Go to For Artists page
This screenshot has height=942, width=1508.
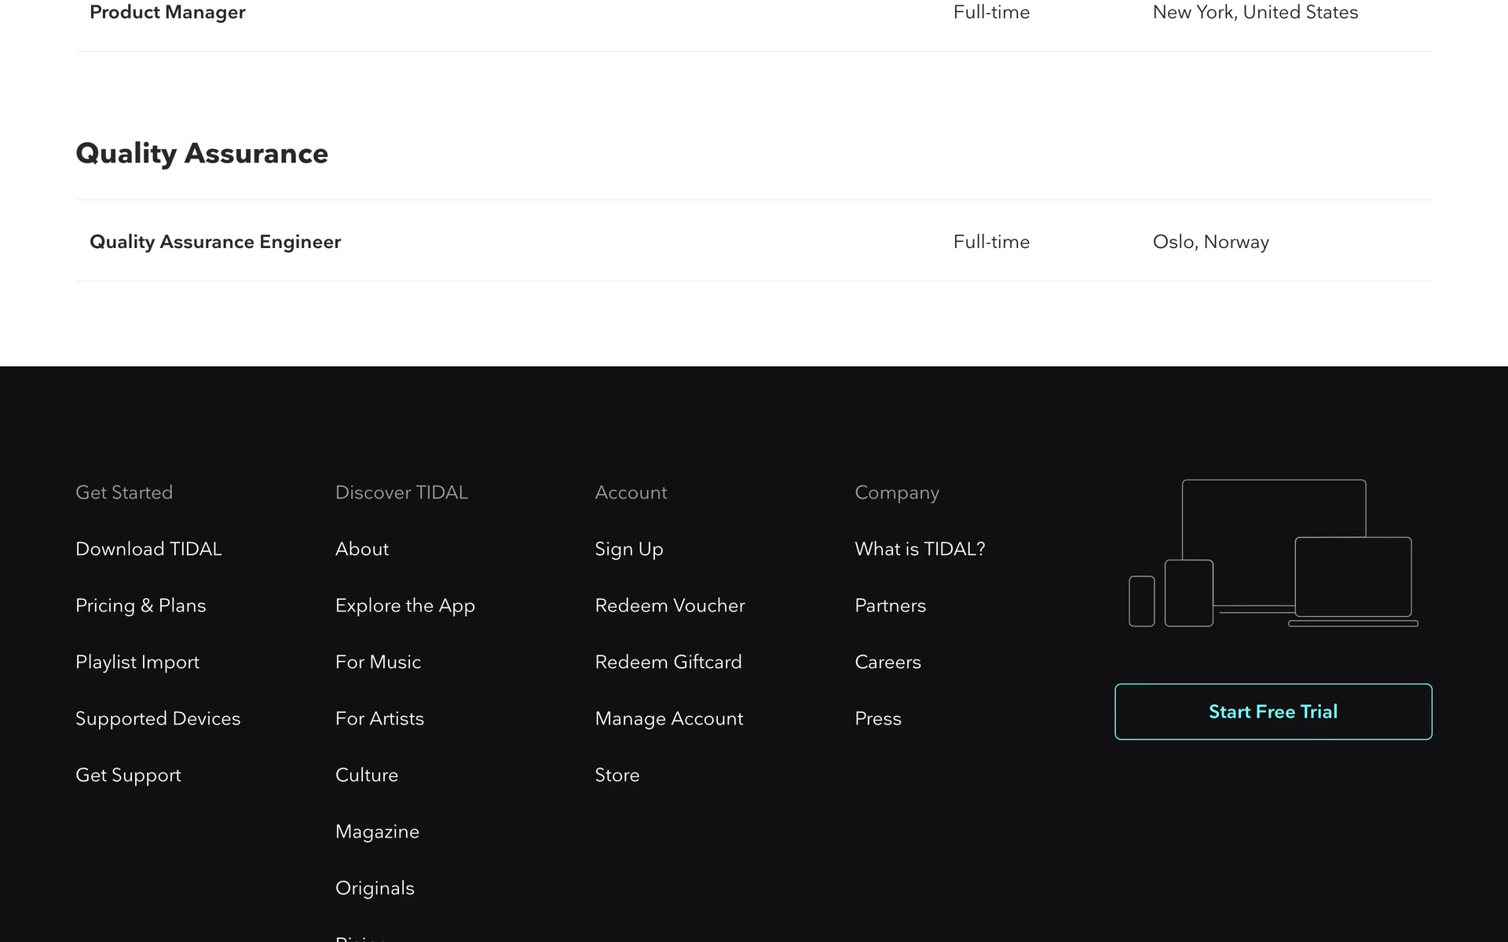pyautogui.click(x=379, y=718)
